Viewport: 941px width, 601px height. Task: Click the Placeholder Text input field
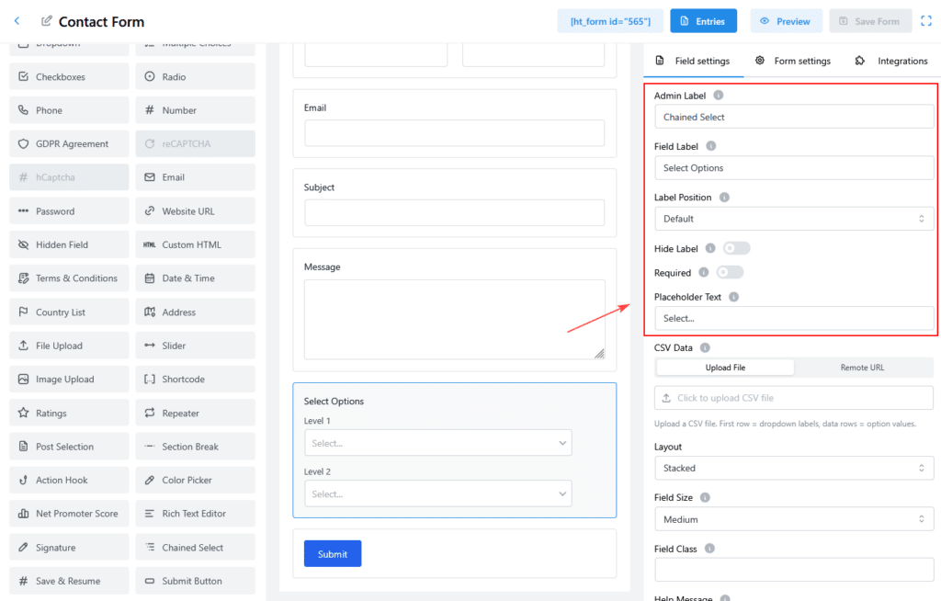pos(794,318)
